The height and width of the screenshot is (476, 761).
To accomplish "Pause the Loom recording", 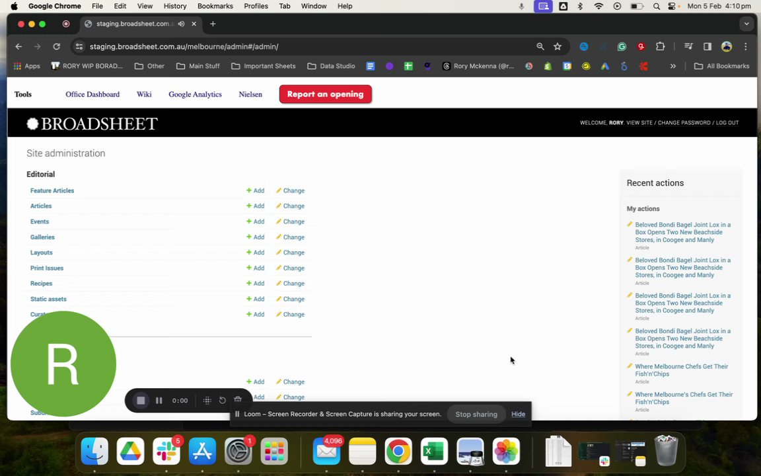I will pyautogui.click(x=159, y=400).
